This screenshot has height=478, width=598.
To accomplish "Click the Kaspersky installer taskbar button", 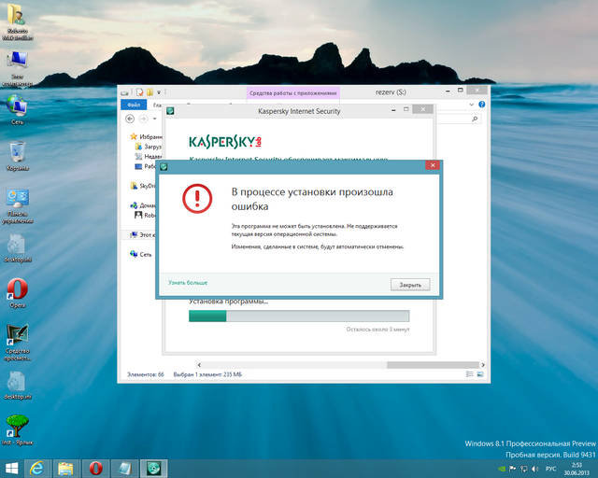I will coord(153,469).
